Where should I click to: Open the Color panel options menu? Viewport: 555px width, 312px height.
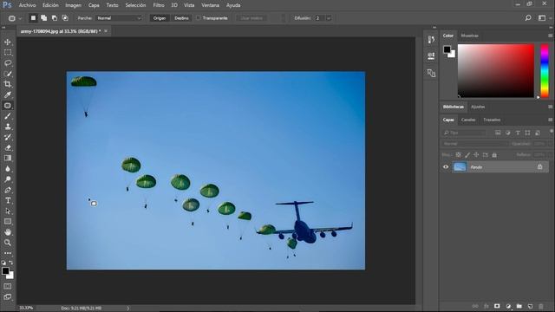click(550, 36)
